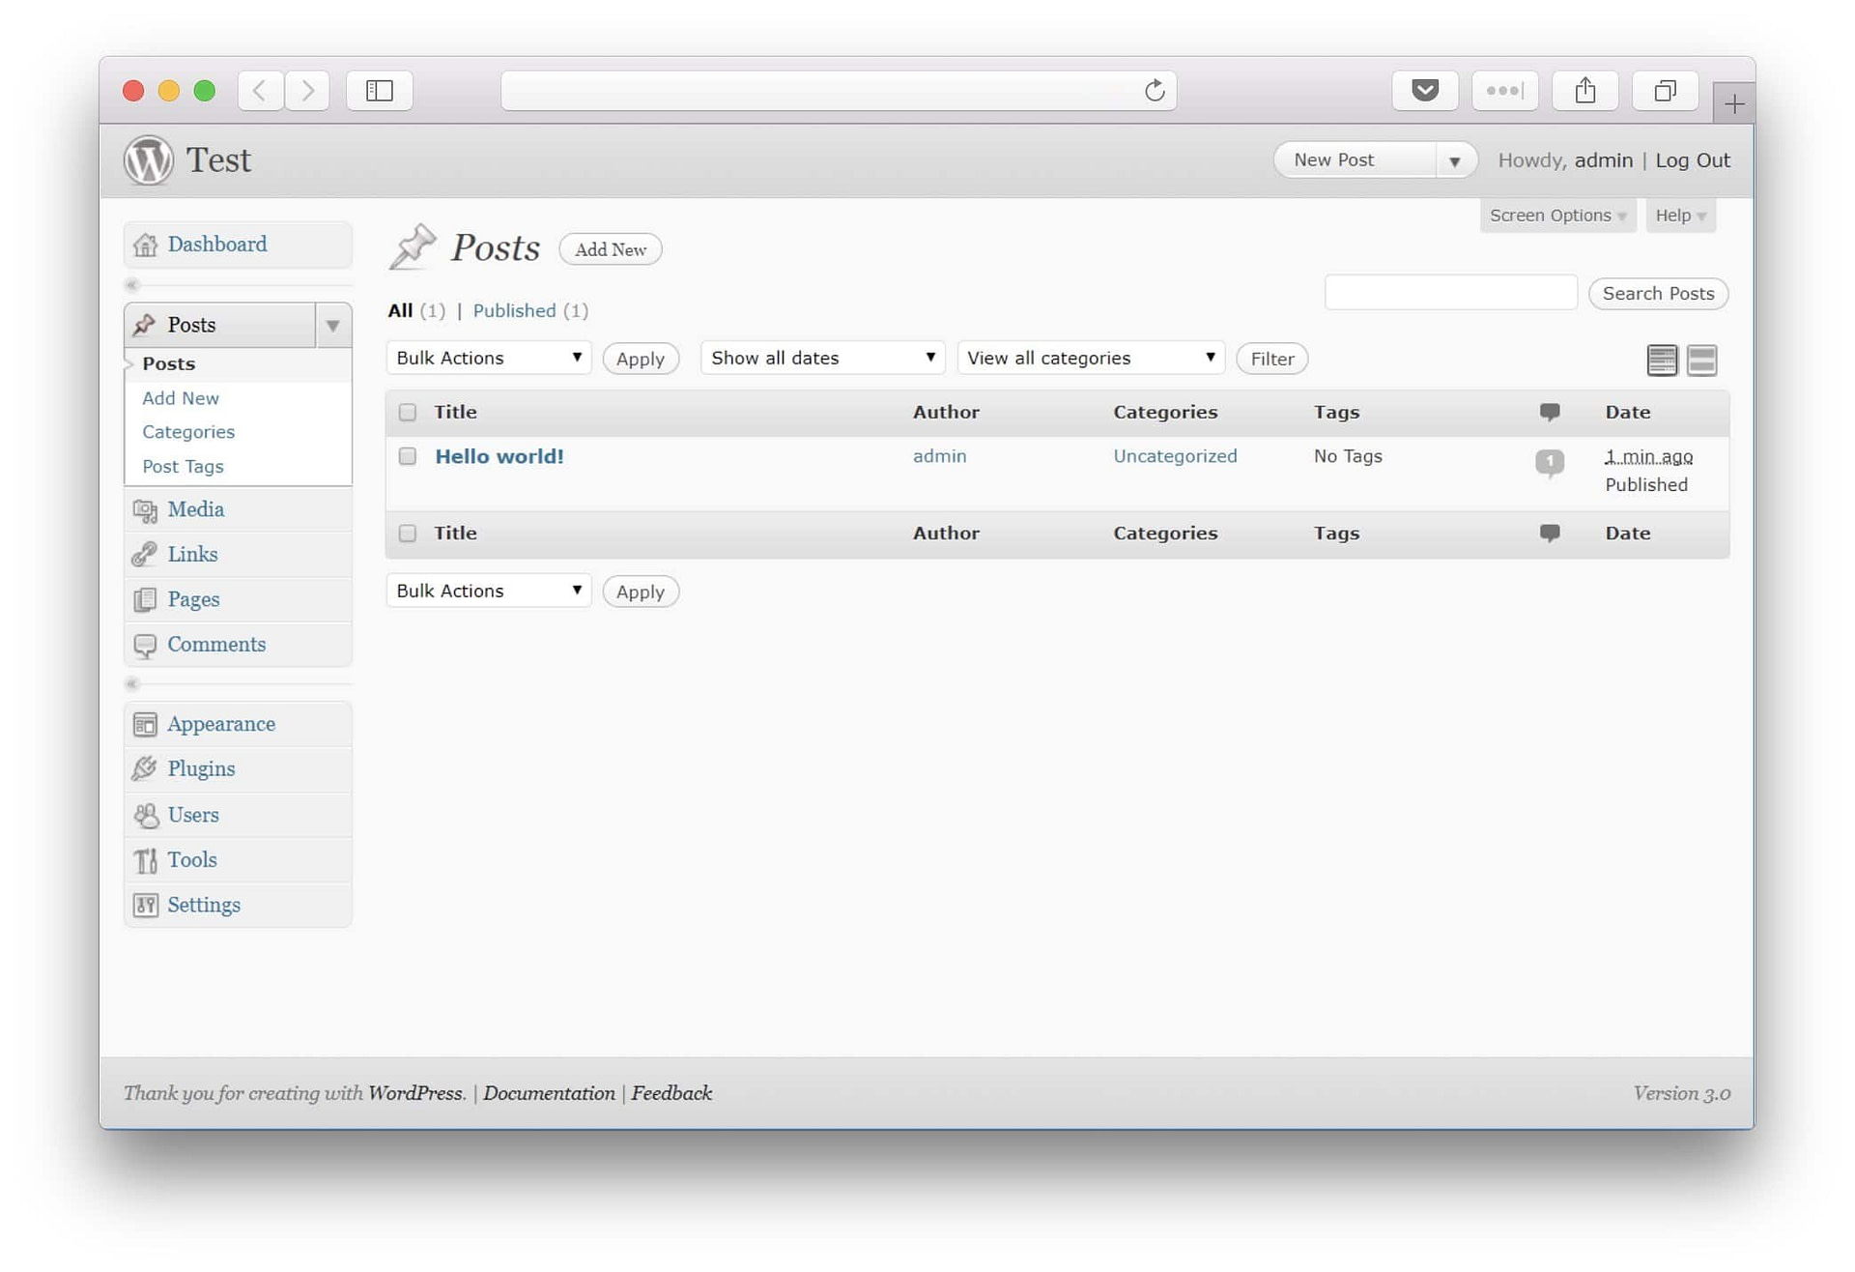Open Add New submenu item under Posts
Viewport: 1855px width, 1272px height.
tap(181, 398)
